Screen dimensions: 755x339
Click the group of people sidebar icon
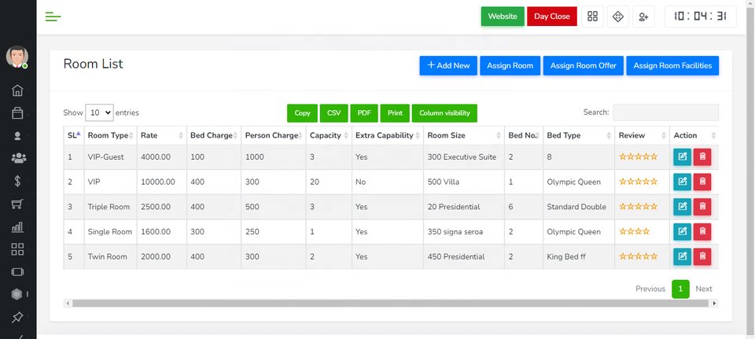17,159
